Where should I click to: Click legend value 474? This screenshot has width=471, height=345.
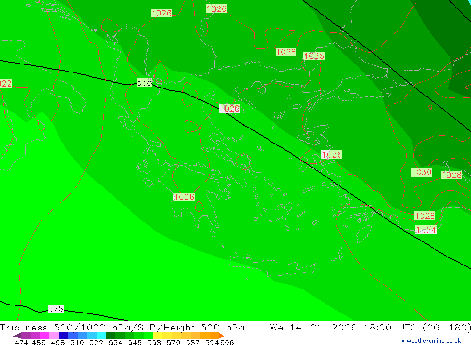click(21, 342)
